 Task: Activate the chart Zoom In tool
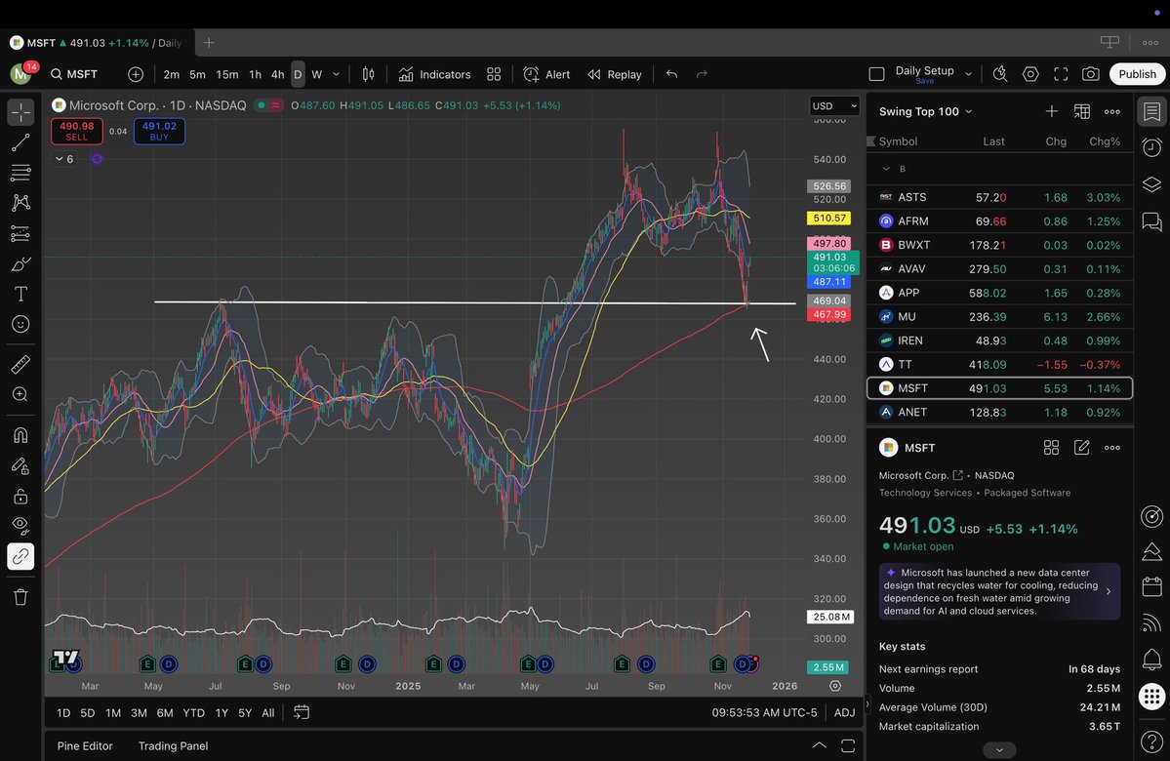pyautogui.click(x=20, y=394)
